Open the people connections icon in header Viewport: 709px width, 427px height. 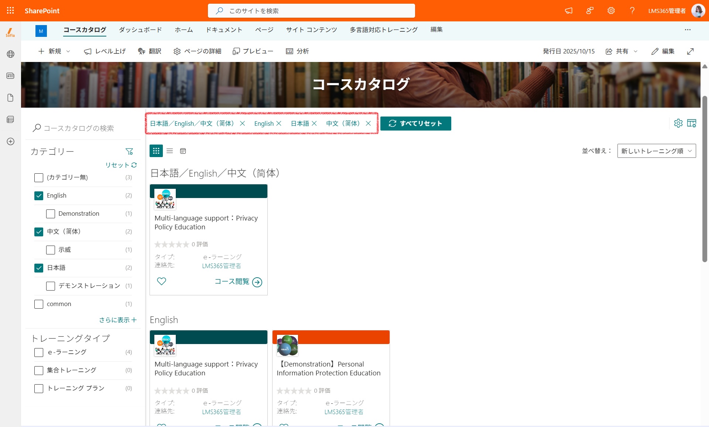point(590,11)
